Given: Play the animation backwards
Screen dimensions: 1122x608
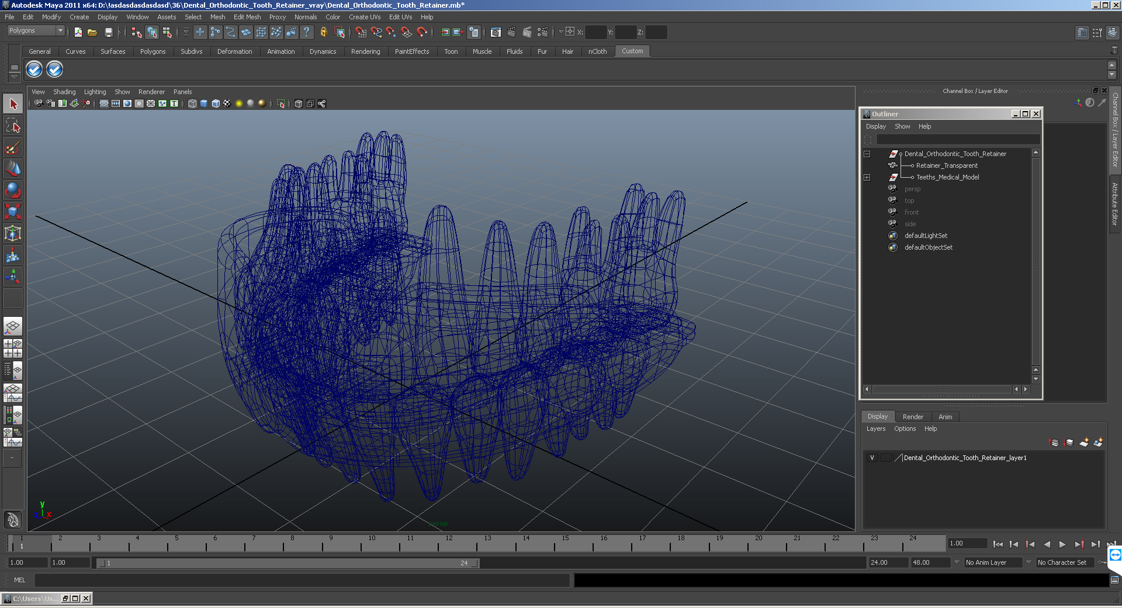Looking at the screenshot, I should (x=1047, y=544).
